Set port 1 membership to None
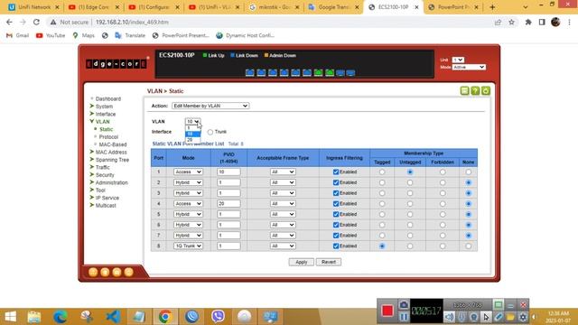578x325 pixels. click(468, 172)
